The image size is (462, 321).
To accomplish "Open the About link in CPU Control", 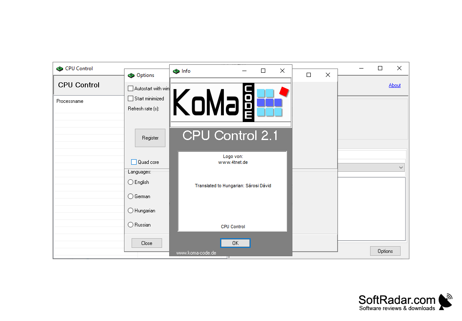I will pyautogui.click(x=394, y=85).
